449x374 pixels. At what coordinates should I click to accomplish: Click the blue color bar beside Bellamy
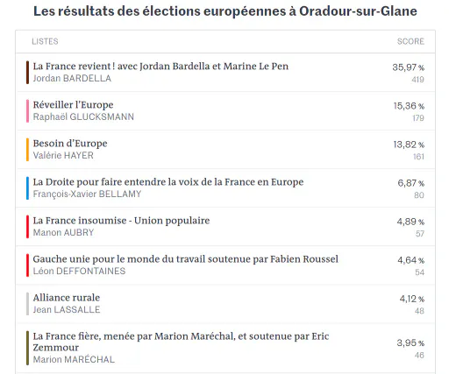point(27,188)
